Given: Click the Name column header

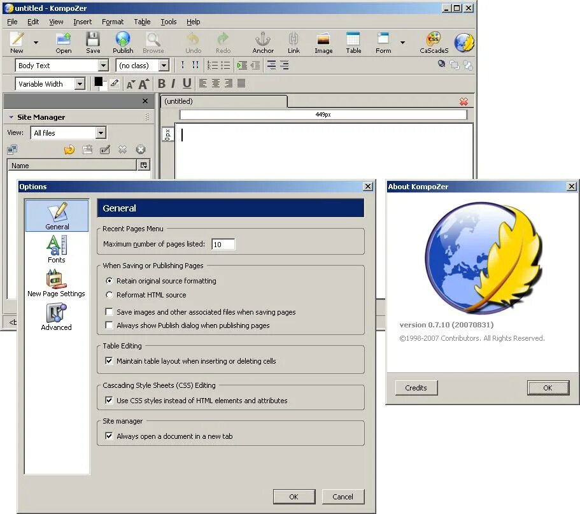Looking at the screenshot, I should 72,166.
